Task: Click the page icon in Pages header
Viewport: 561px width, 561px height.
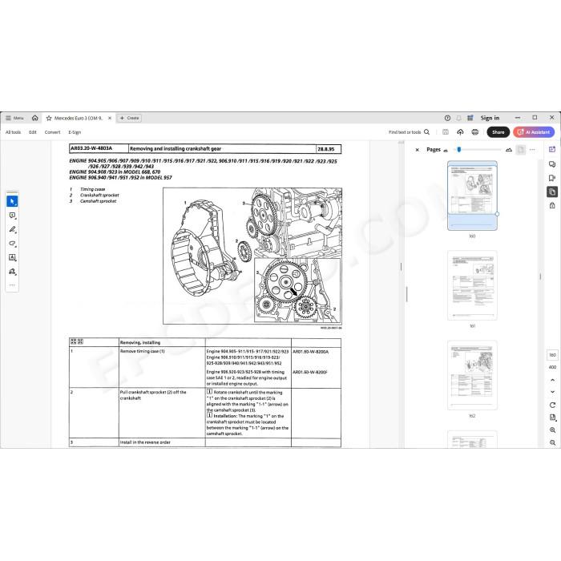Action: click(521, 150)
